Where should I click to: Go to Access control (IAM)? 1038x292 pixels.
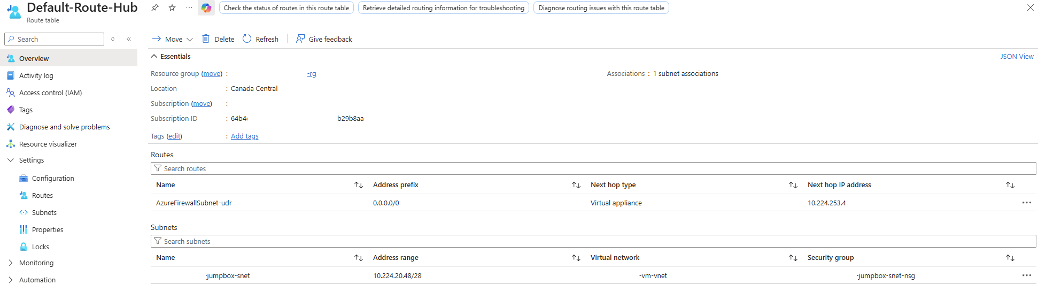tap(50, 93)
